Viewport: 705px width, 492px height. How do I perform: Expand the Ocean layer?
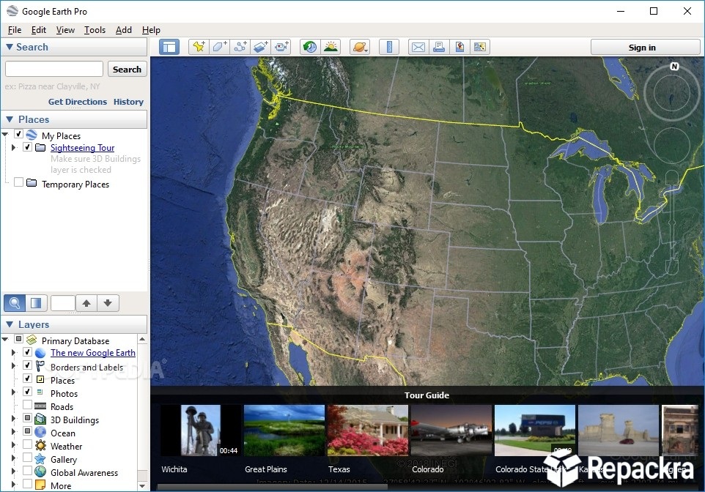point(13,432)
